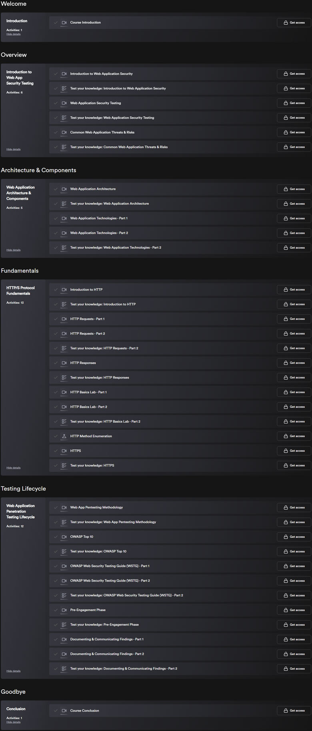Toggle the checkmark for Documenting & Communicating Findings - Part 2 video
The height and width of the screenshot is (731, 312).
(56, 654)
